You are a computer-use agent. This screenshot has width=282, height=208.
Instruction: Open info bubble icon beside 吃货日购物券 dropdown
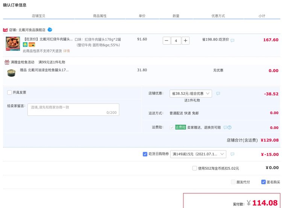(232, 154)
